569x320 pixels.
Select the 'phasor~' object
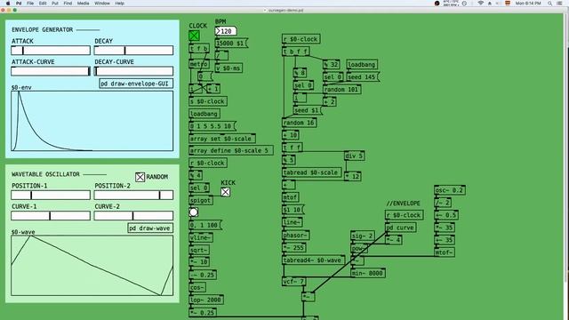[x=296, y=235]
